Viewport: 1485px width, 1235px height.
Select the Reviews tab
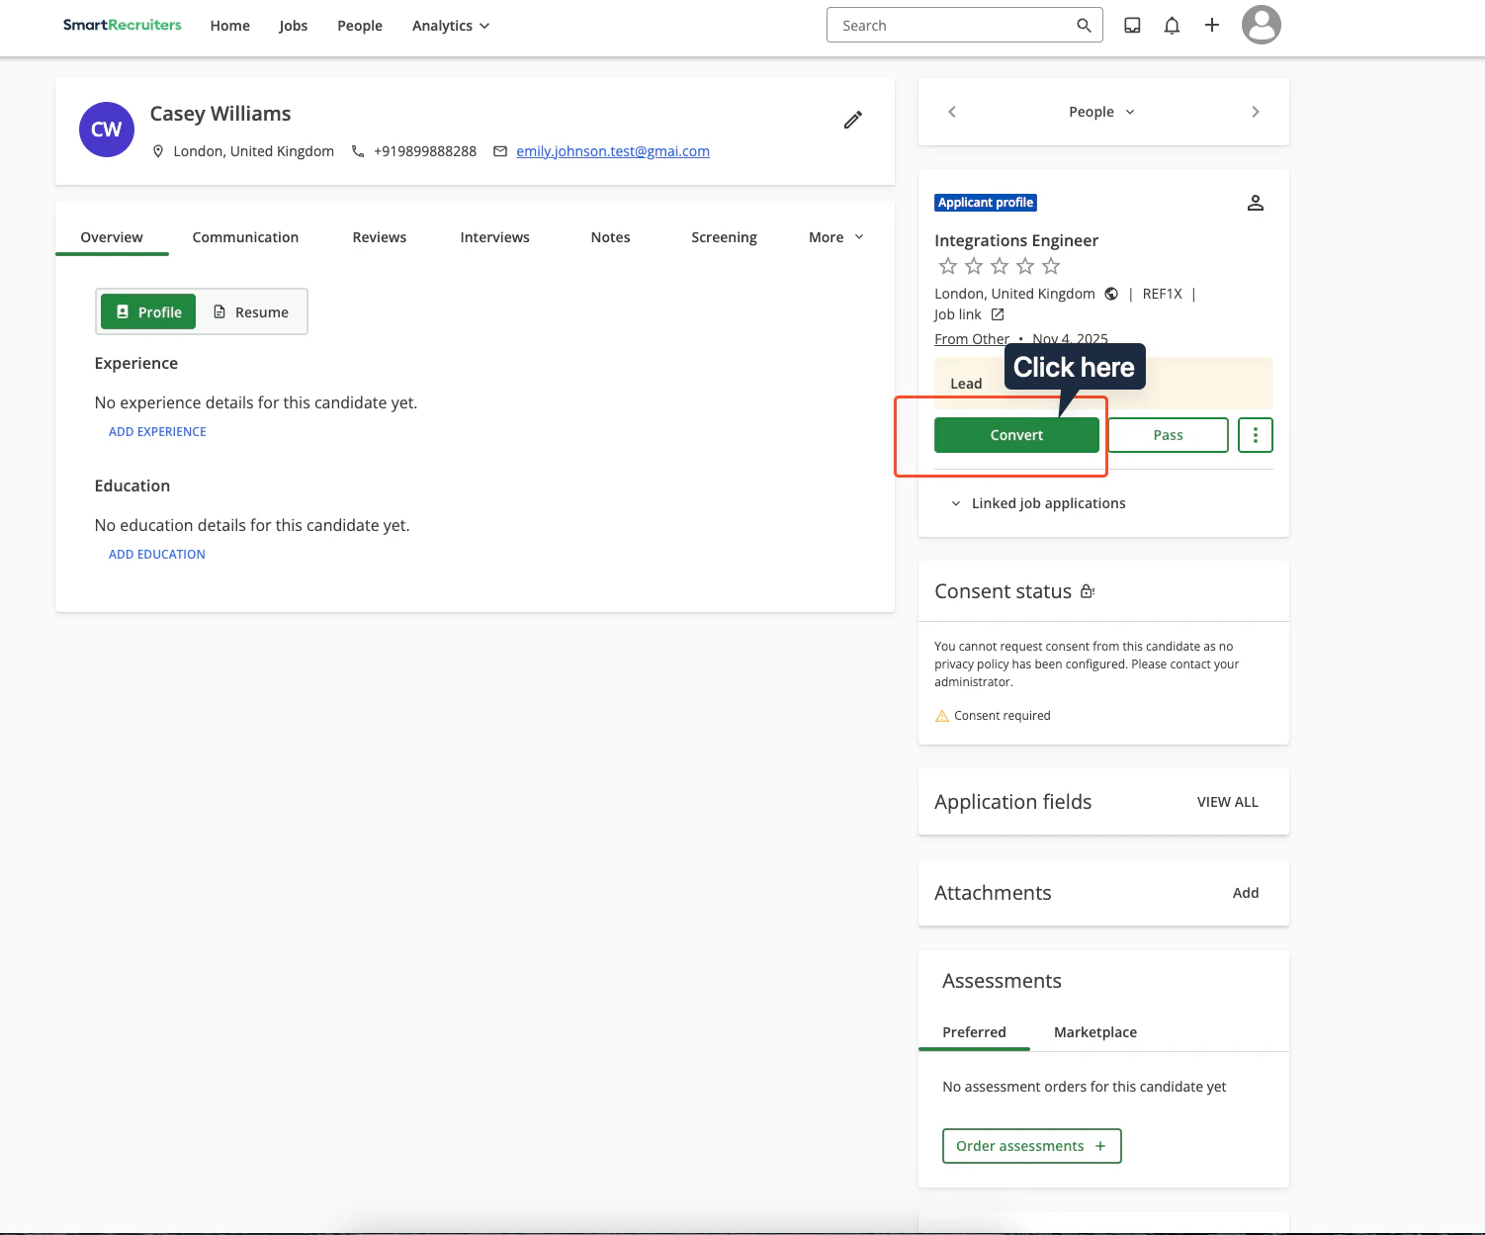click(380, 237)
